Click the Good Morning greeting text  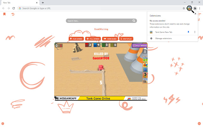[x=101, y=29]
